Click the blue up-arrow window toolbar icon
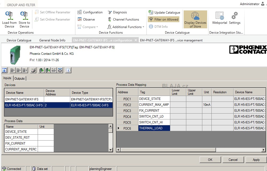 5,70
